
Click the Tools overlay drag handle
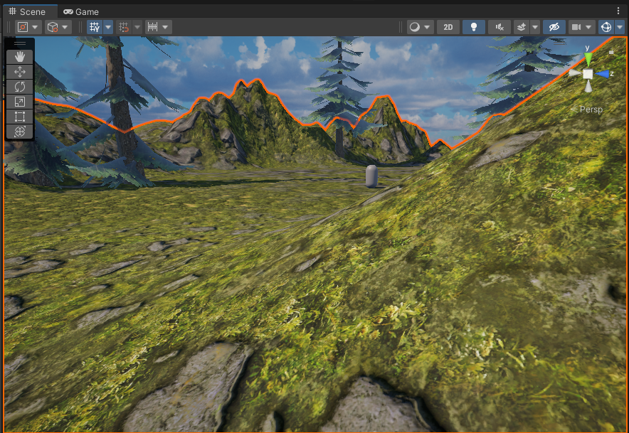click(x=20, y=43)
